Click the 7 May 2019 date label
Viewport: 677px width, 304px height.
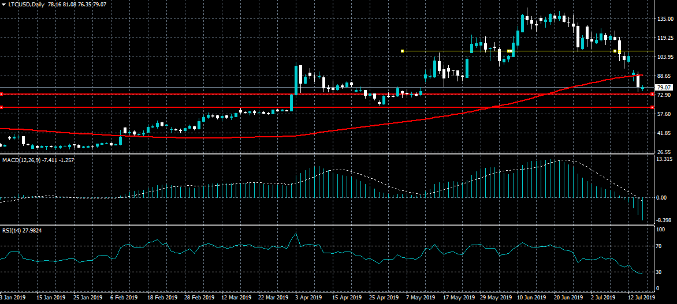(x=421, y=298)
